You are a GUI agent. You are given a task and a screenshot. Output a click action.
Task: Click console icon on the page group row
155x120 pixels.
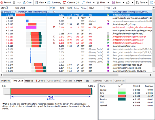pos(54,12)
